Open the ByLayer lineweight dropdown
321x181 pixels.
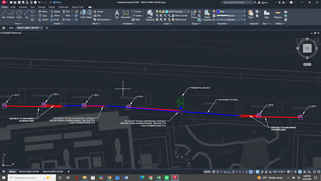[x=231, y=16]
